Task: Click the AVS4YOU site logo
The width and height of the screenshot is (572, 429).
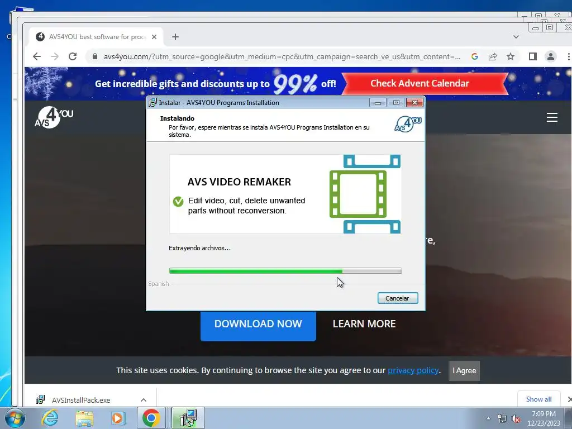Action: (x=54, y=117)
